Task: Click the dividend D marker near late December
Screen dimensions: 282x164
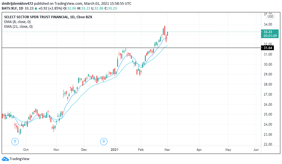Action: click(104, 141)
